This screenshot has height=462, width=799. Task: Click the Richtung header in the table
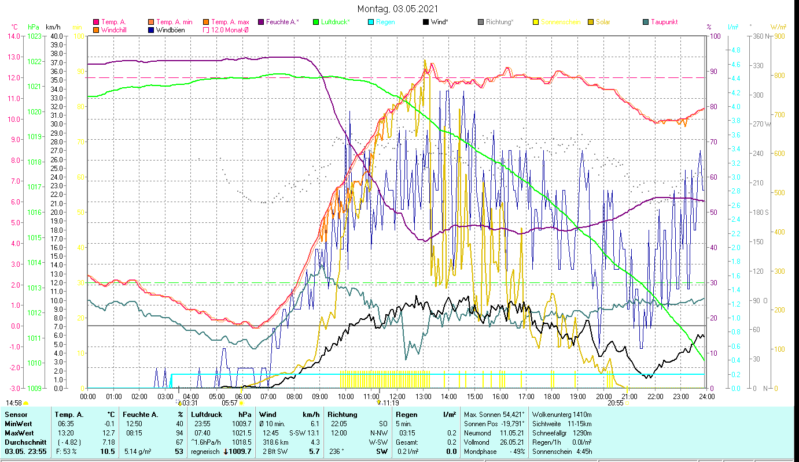pos(343,414)
